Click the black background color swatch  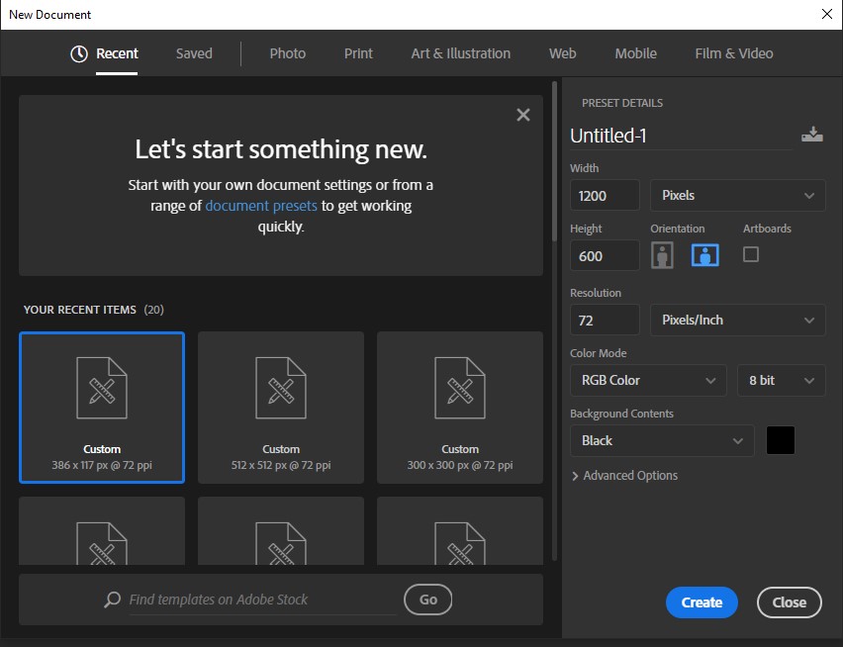point(780,440)
